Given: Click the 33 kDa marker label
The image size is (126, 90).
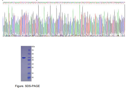Looking at the screenshot, I should (33, 58).
